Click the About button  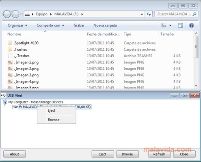tap(15, 154)
